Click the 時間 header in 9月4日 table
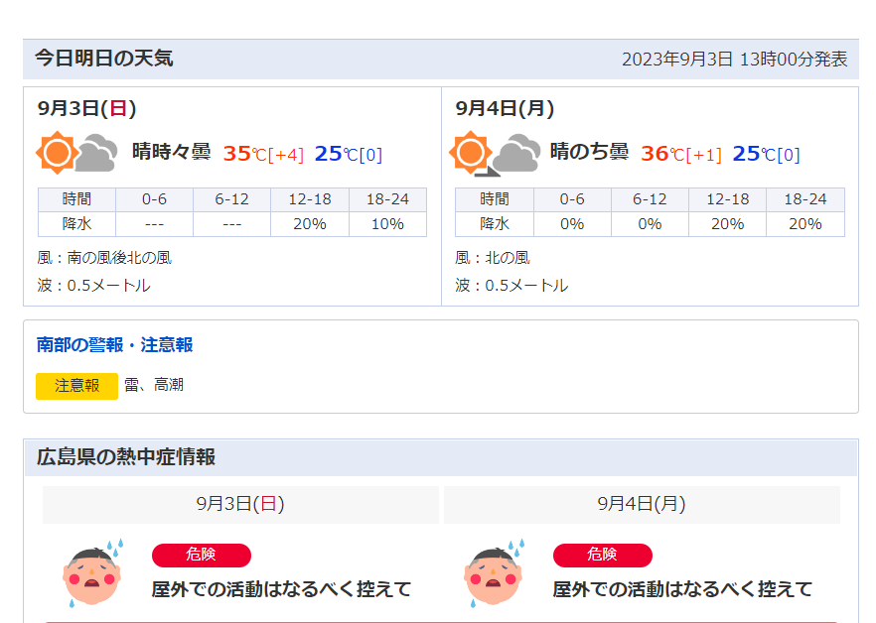Screen dimensions: 876x623 (495, 199)
